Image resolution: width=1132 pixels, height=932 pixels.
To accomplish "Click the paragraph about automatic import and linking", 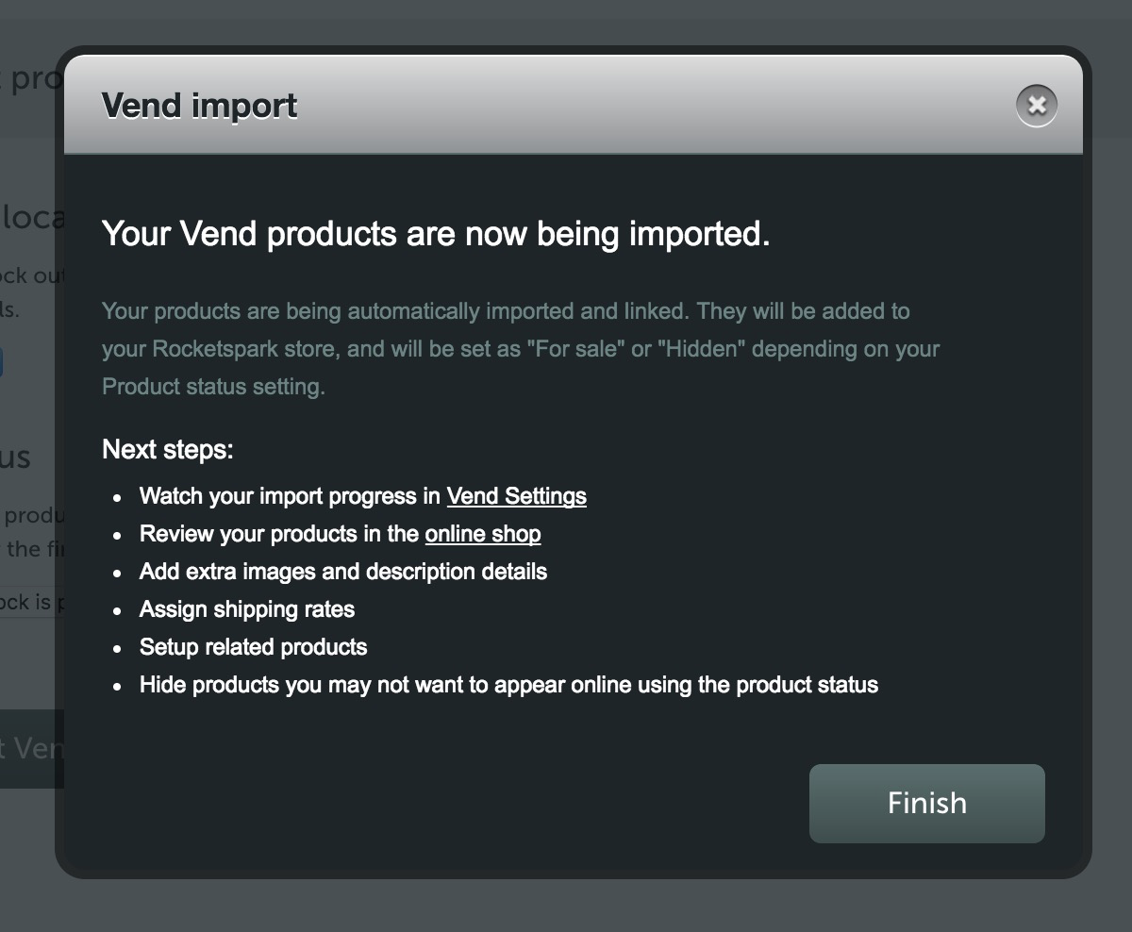I will click(x=521, y=349).
